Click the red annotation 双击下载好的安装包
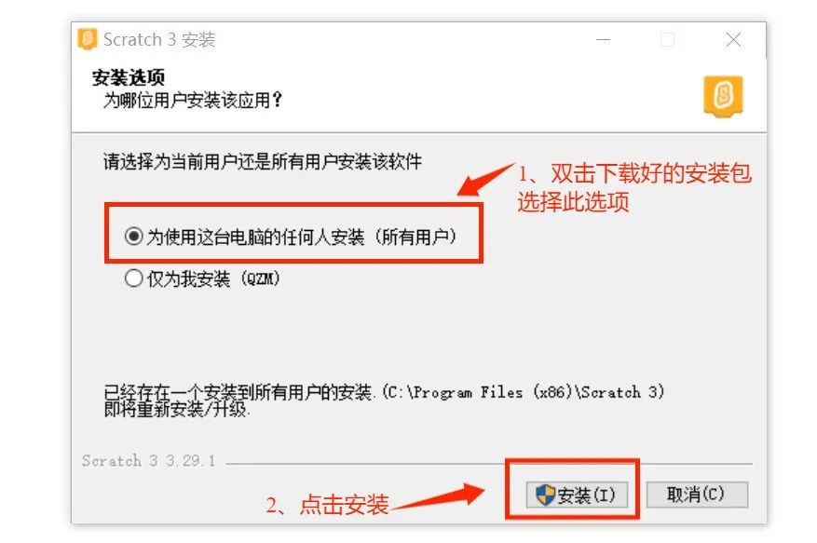 coord(651,173)
